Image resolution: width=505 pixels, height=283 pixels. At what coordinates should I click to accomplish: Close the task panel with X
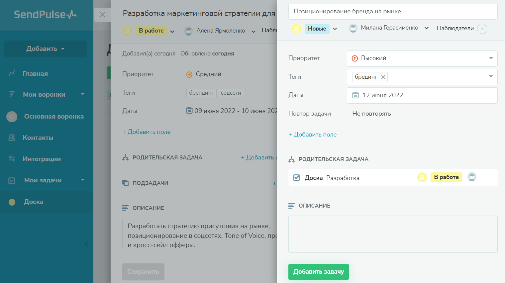(102, 15)
